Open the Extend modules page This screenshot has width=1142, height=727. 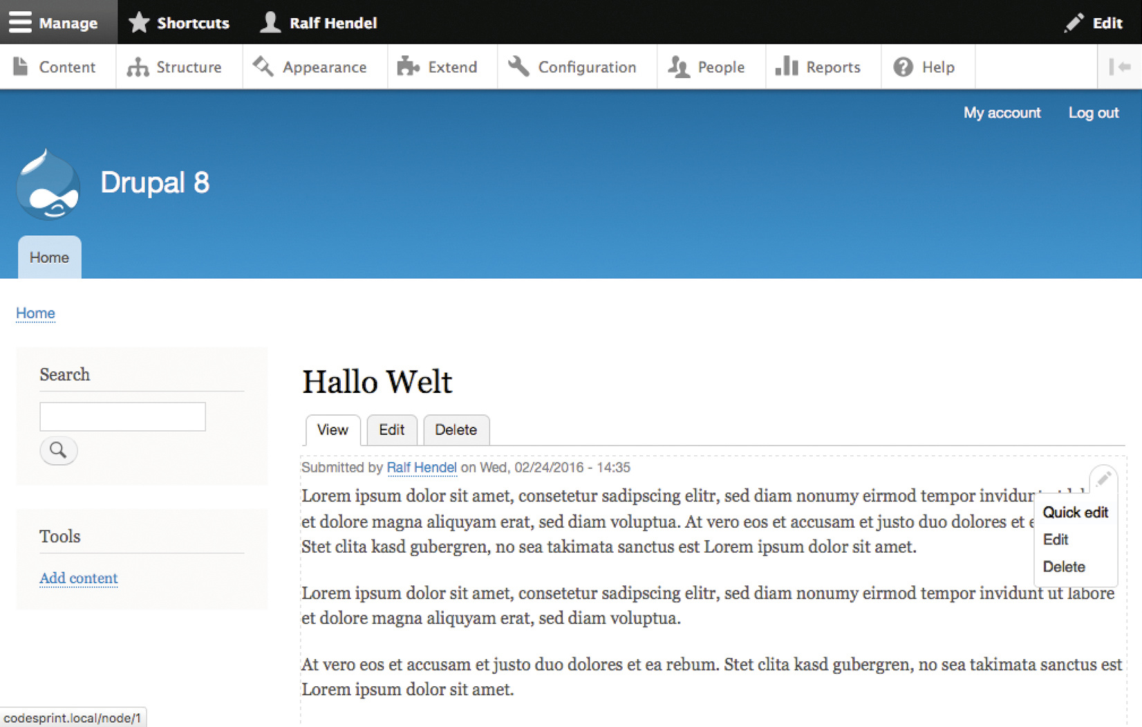coord(439,67)
